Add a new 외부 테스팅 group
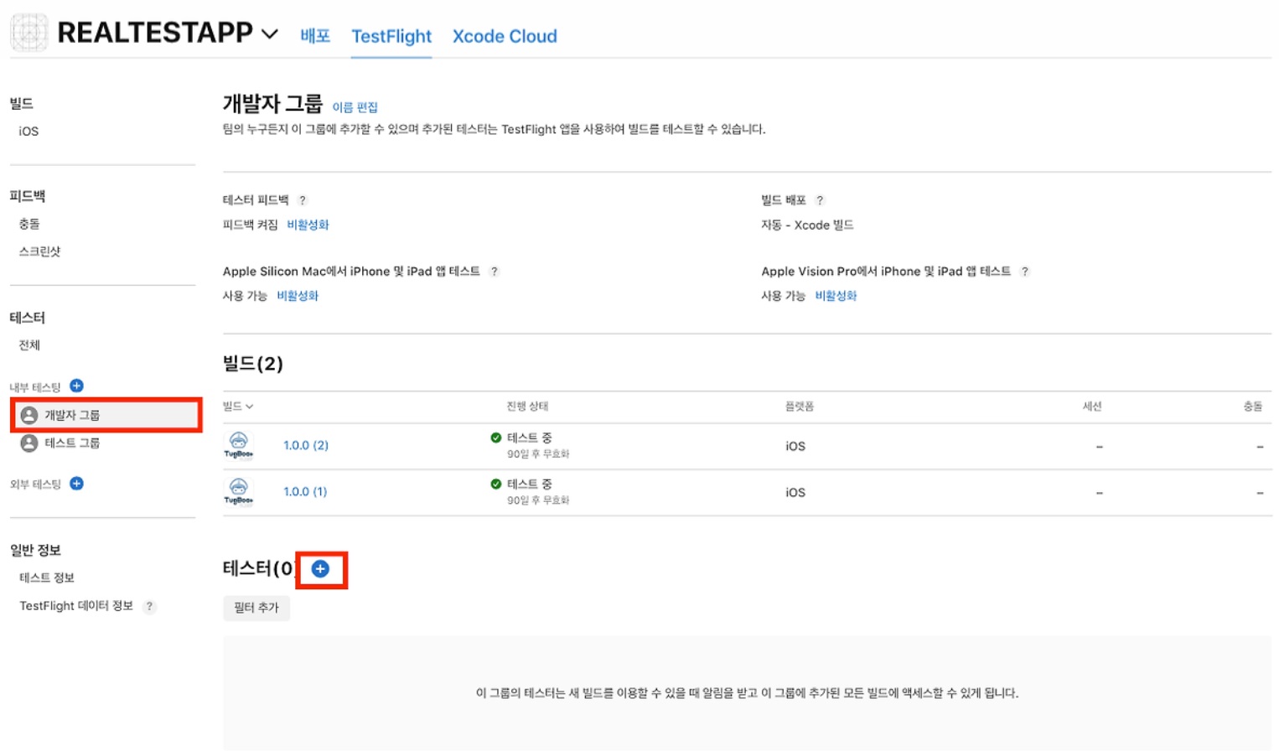Screen dimensions: 1279x751 [76, 484]
